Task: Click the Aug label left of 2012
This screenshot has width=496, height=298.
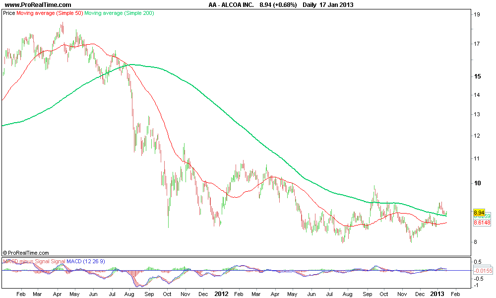Action: tap(129, 294)
